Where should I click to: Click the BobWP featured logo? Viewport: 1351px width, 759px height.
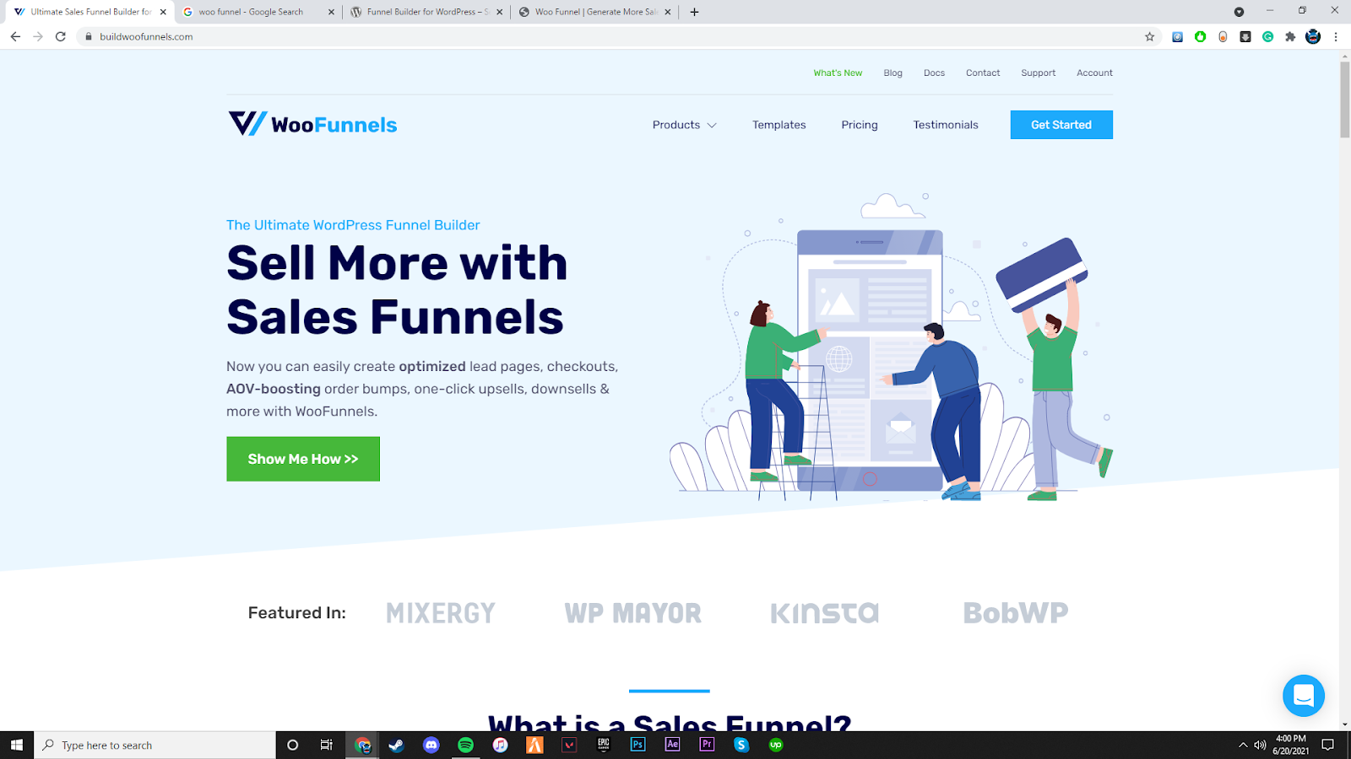click(x=1016, y=613)
